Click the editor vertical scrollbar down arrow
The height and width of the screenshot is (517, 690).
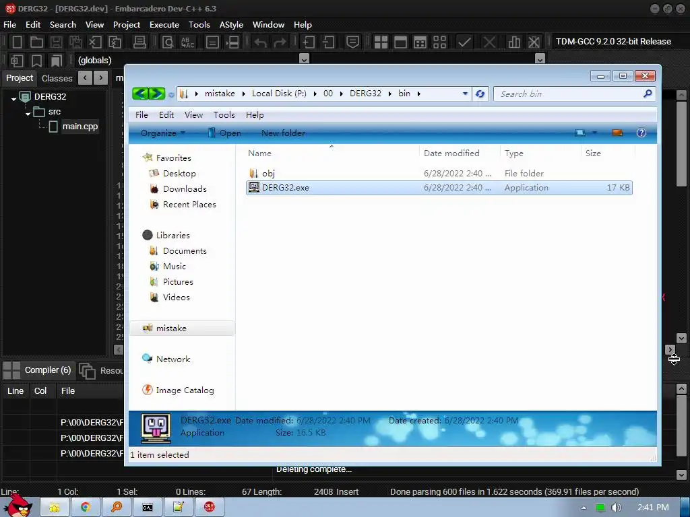pyautogui.click(x=681, y=338)
